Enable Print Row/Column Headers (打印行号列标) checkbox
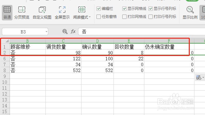 [x=151, y=17]
